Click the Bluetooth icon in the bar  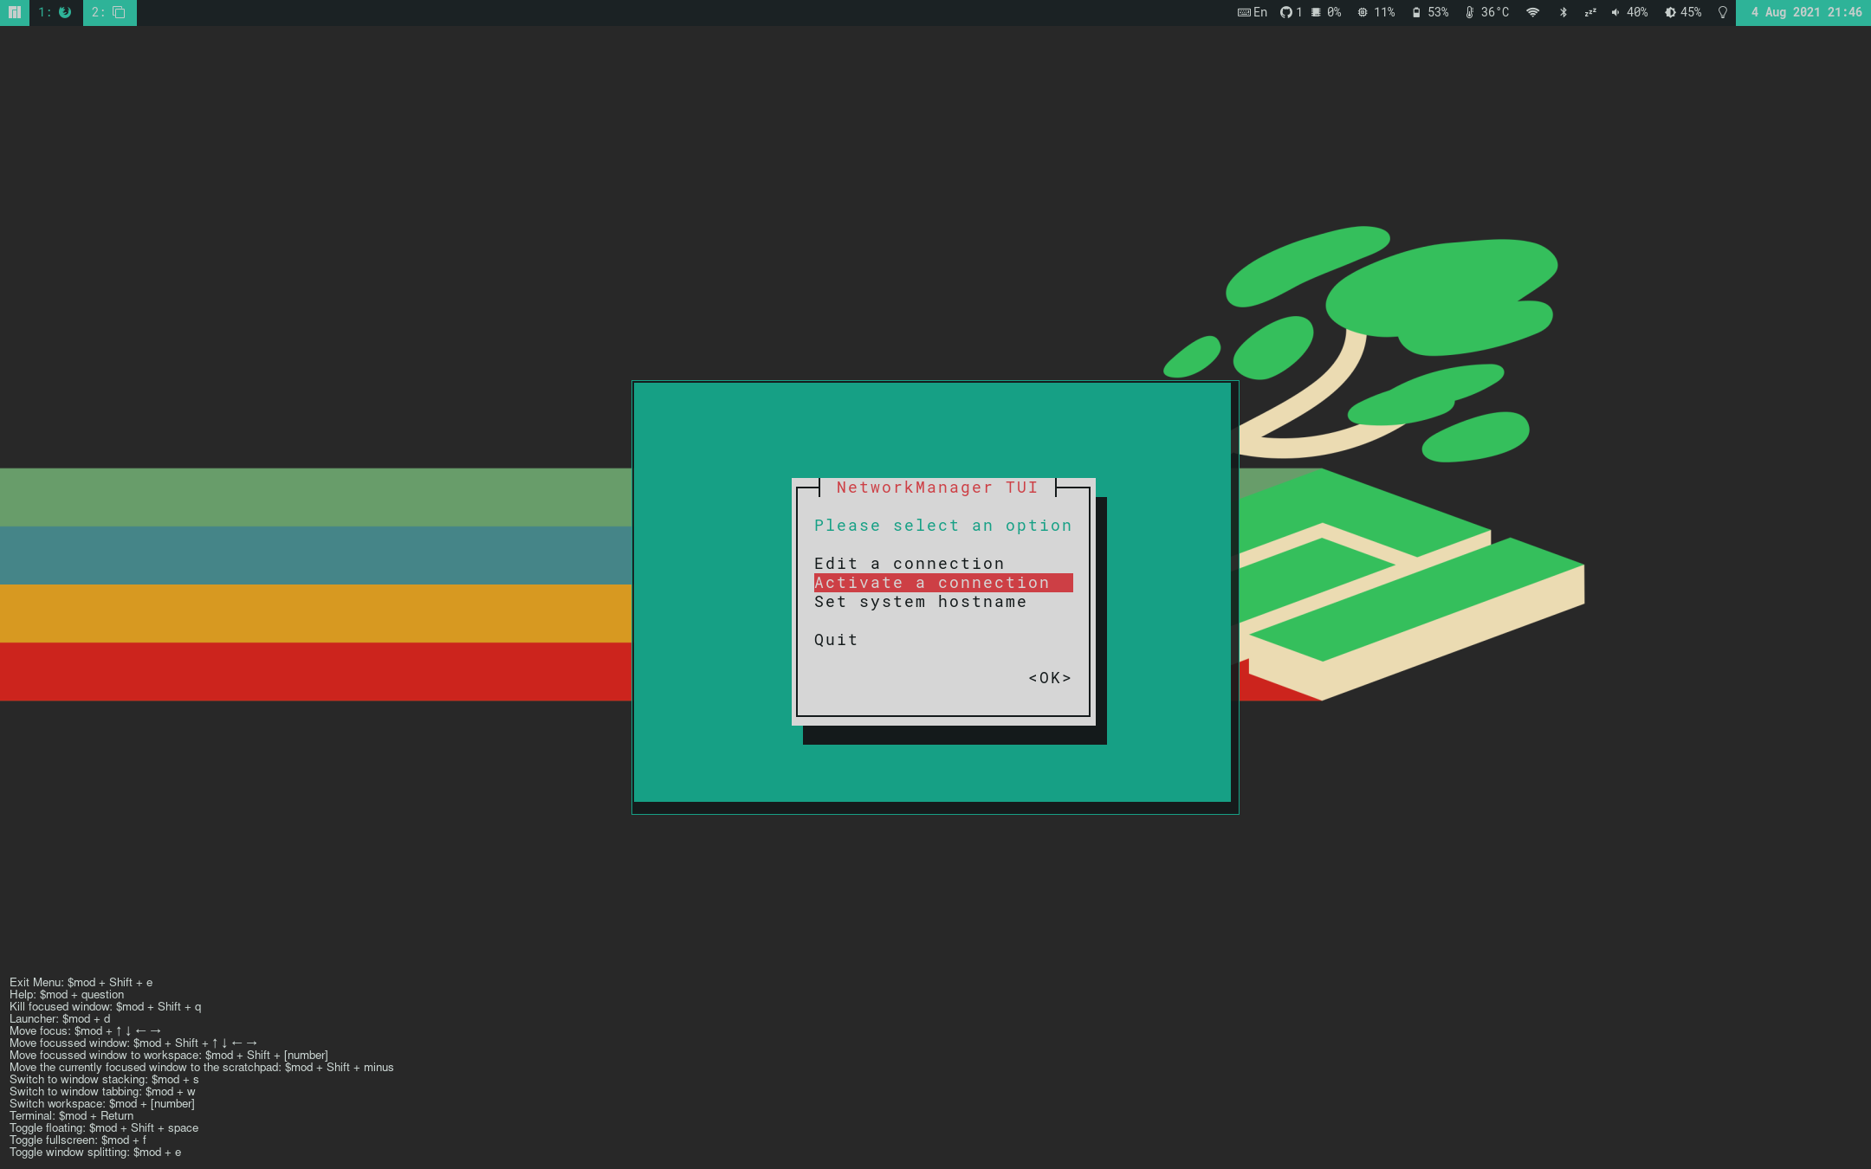(1563, 12)
